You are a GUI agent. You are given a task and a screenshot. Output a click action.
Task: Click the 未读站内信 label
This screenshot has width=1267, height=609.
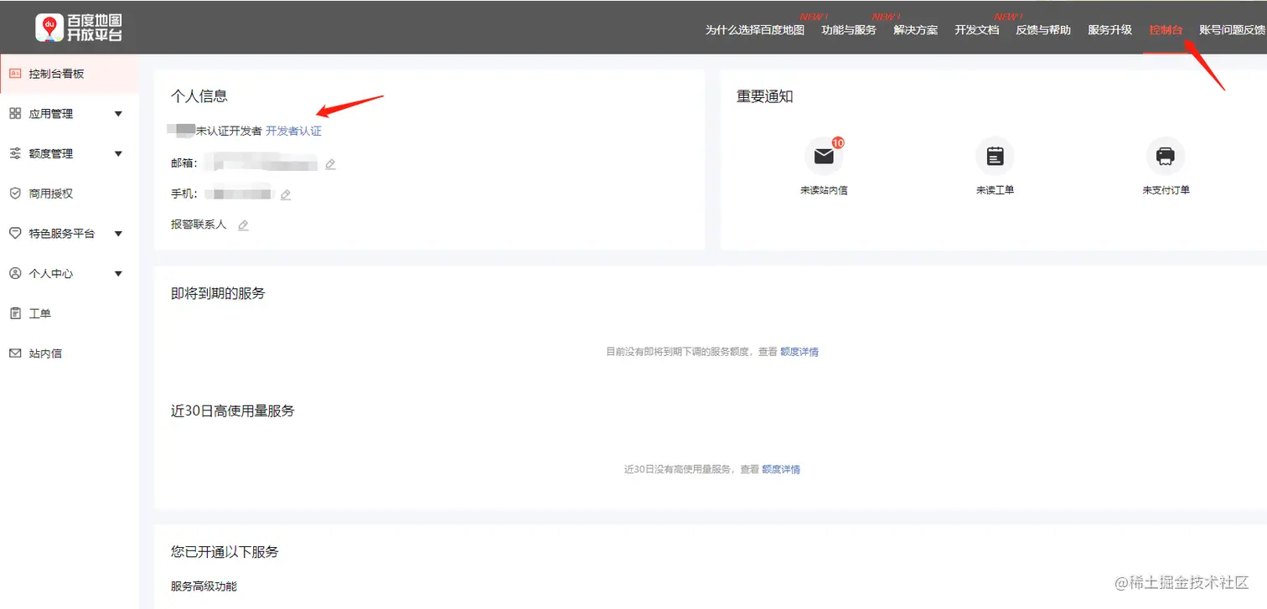(x=824, y=190)
